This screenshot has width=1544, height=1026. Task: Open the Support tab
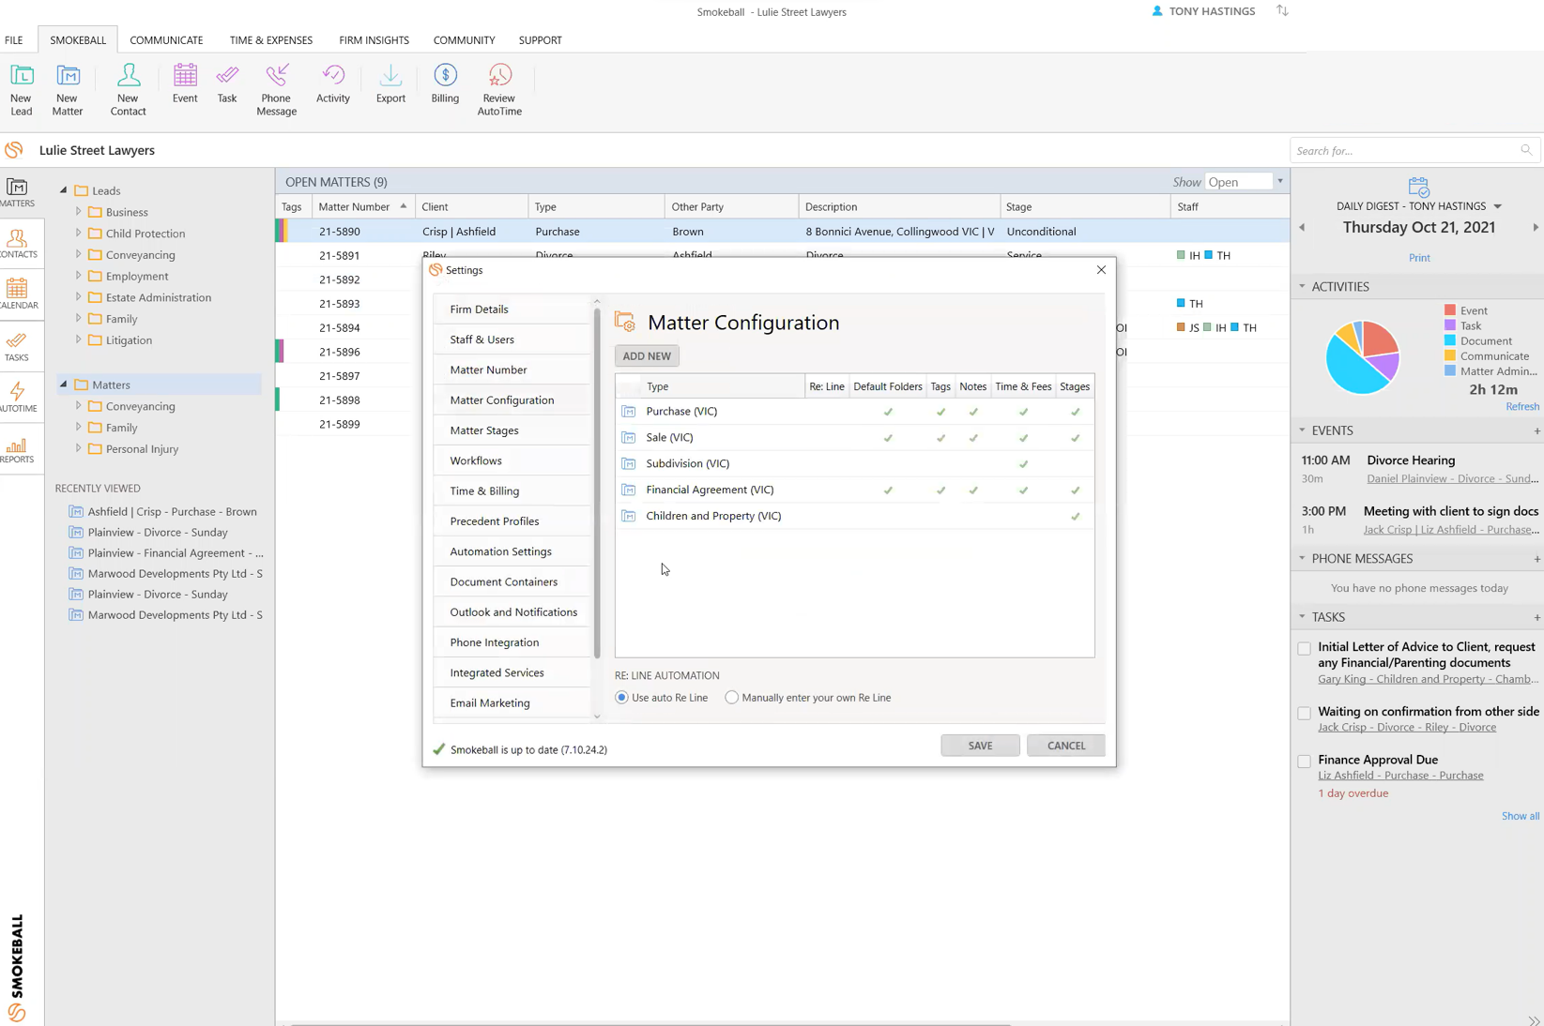tap(540, 40)
